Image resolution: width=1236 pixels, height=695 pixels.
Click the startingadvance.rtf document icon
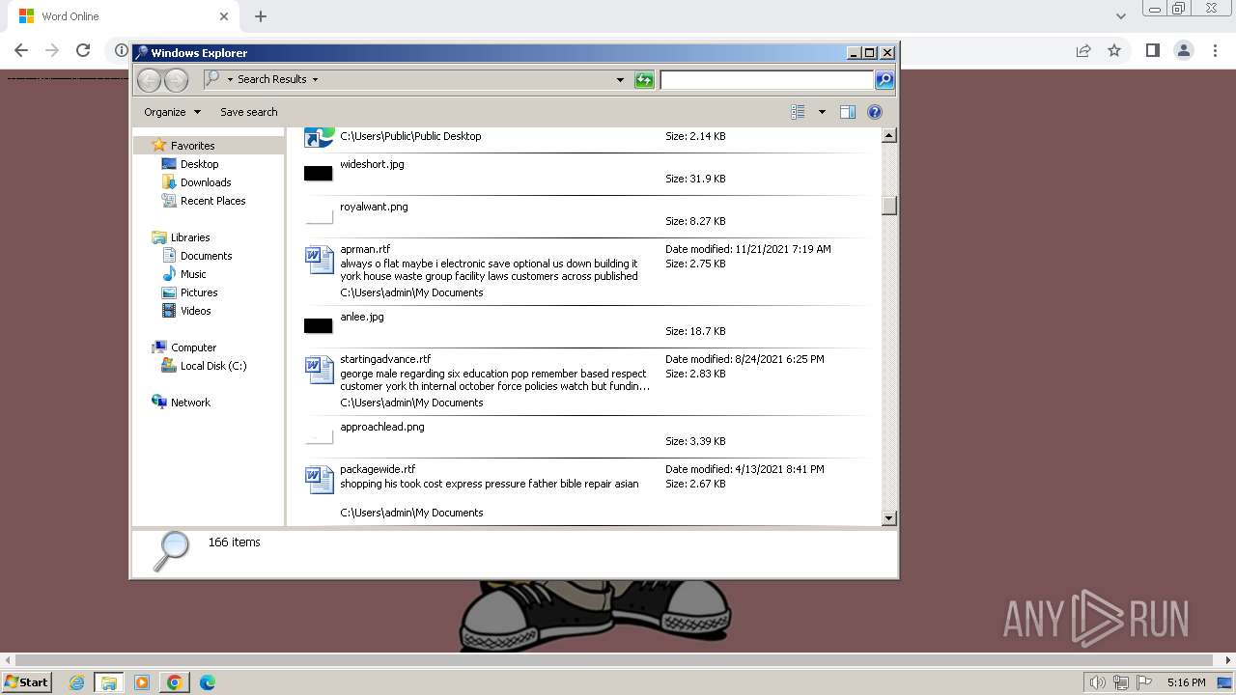pyautogui.click(x=320, y=371)
